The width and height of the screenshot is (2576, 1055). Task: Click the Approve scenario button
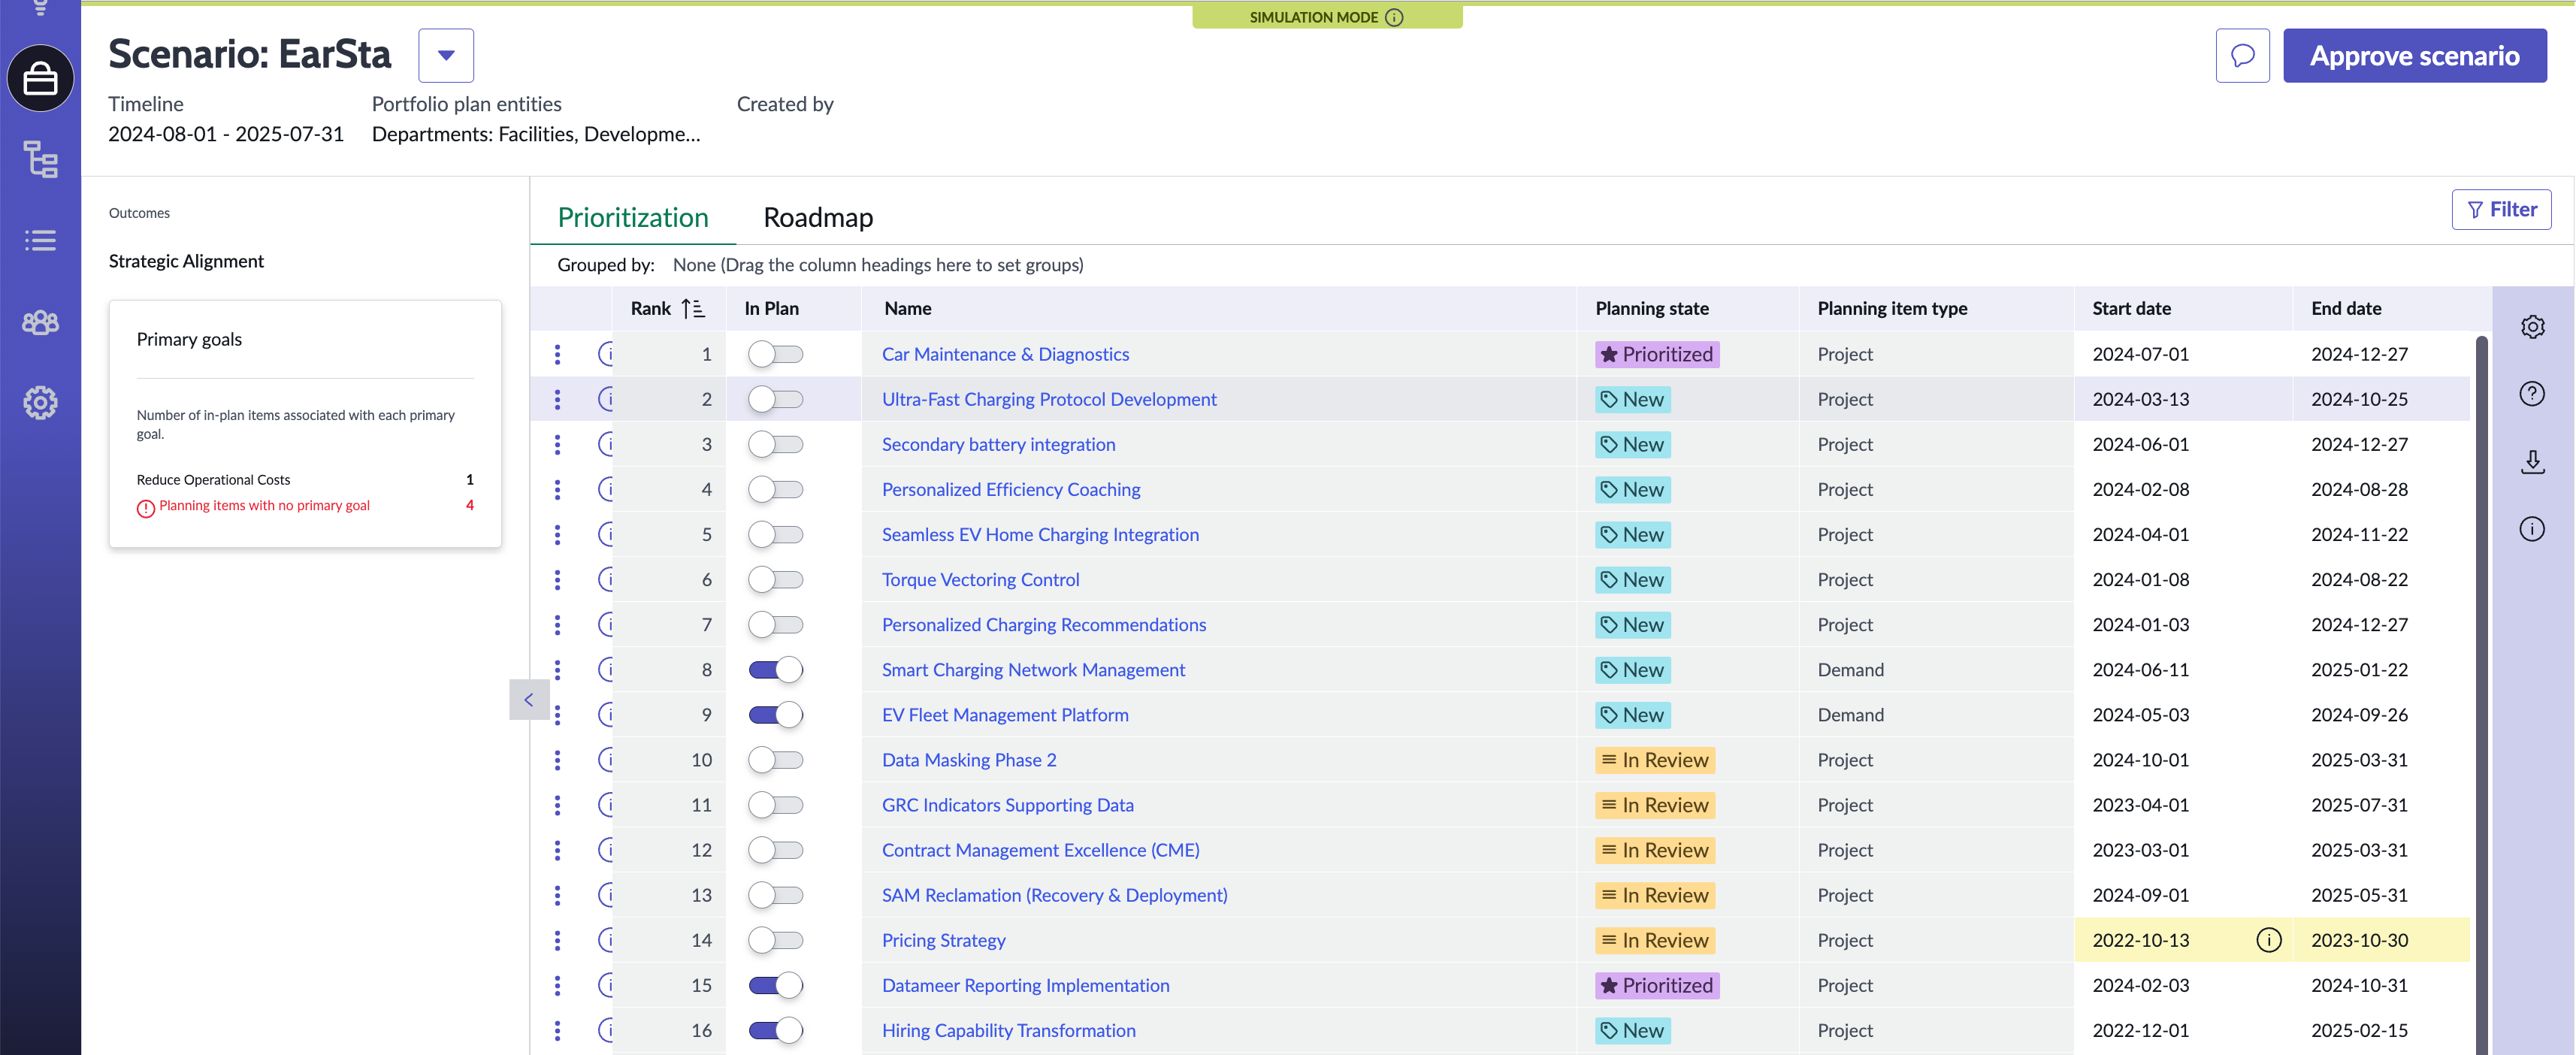coord(2414,56)
